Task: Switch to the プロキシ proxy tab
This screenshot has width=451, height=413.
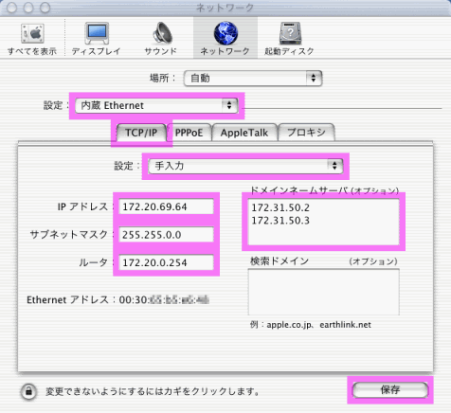Action: (306, 133)
